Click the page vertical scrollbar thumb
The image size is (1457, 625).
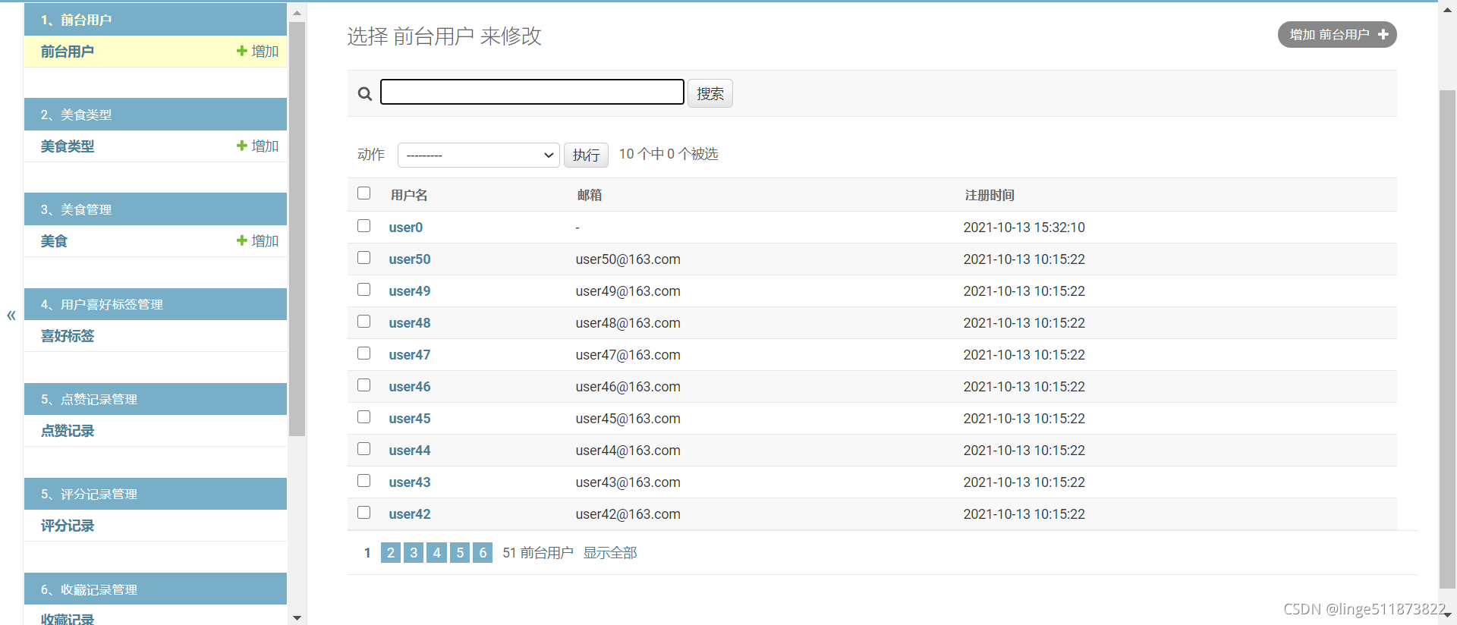tap(1448, 338)
